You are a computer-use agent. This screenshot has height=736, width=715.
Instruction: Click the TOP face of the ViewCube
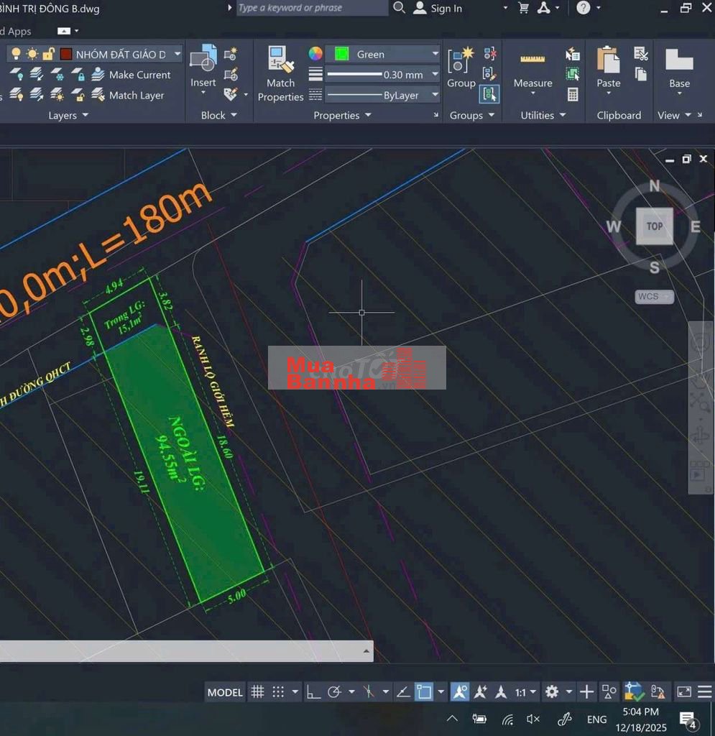[654, 226]
